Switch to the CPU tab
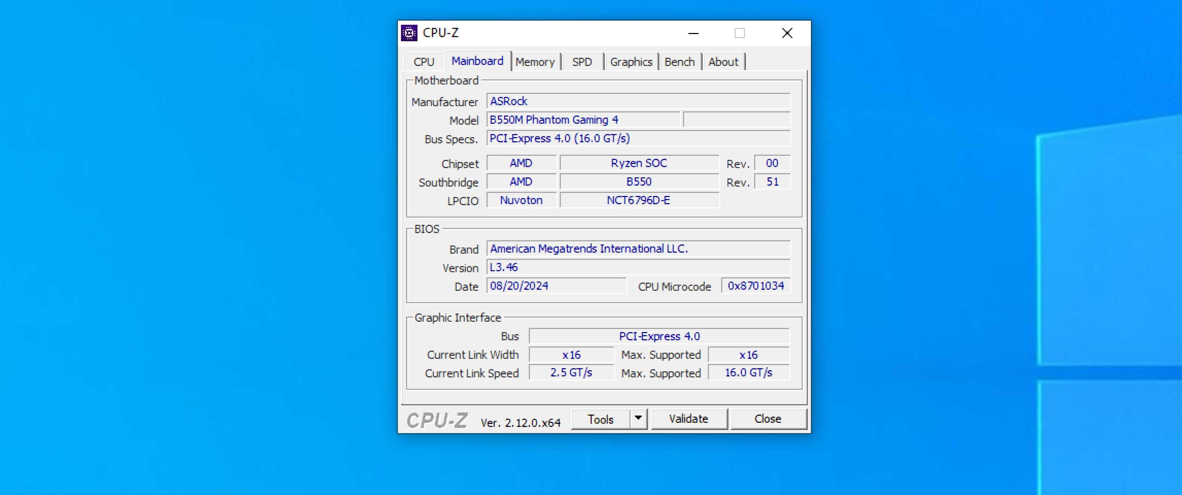The image size is (1182, 495). (x=424, y=62)
